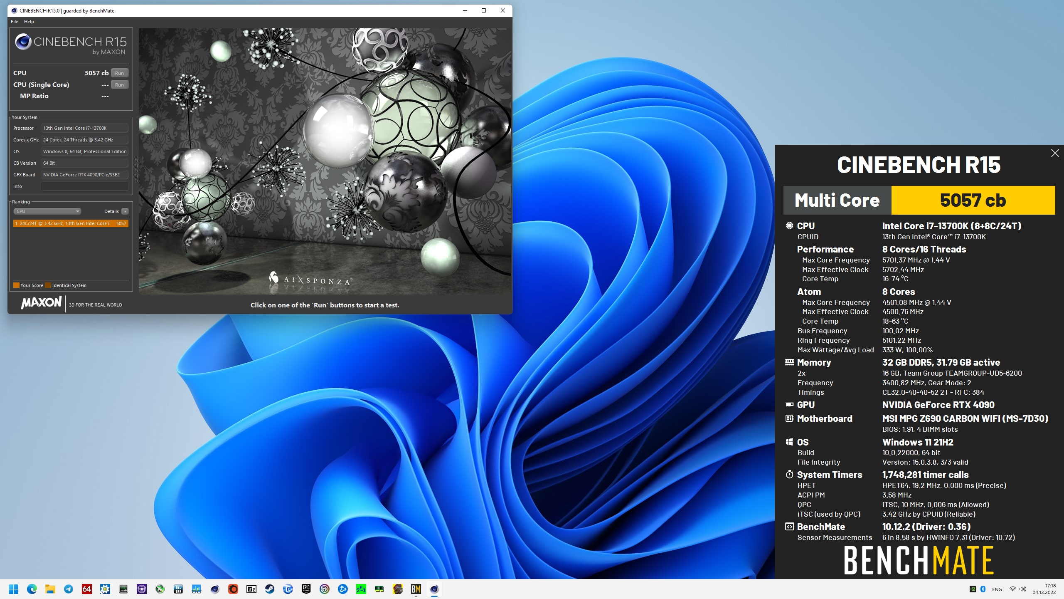Click the GFX Board RTX 4090 field

coord(85,175)
